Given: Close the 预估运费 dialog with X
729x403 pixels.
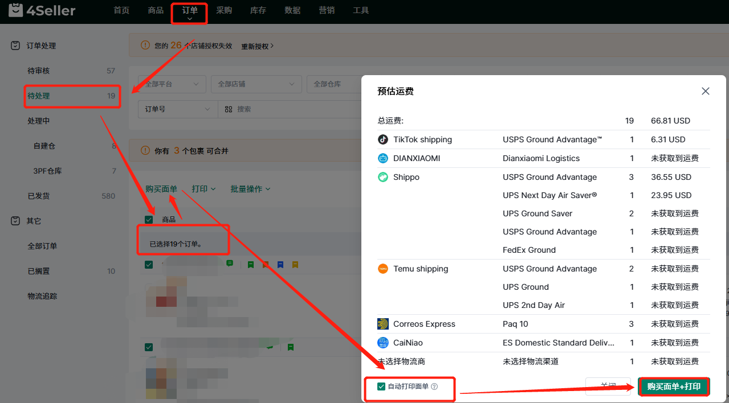Looking at the screenshot, I should [x=705, y=91].
